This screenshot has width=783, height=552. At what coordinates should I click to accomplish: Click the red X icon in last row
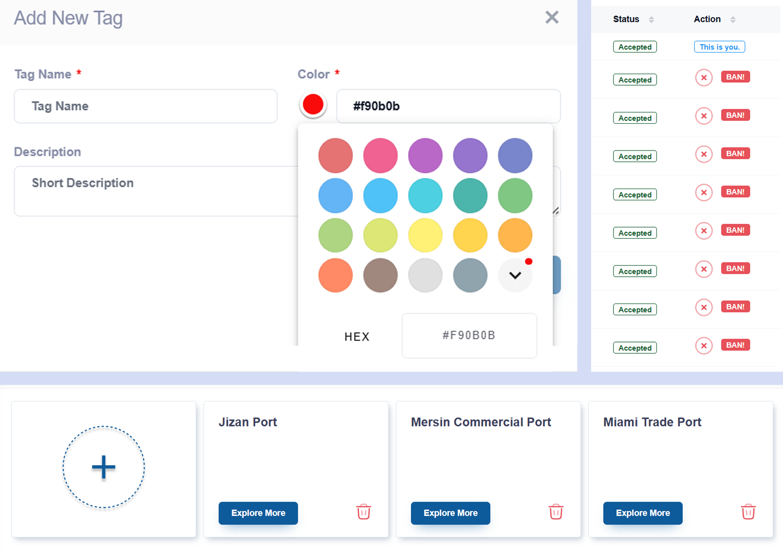pos(704,346)
